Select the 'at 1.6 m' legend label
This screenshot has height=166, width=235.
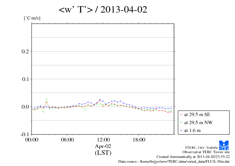pyautogui.click(x=192, y=130)
